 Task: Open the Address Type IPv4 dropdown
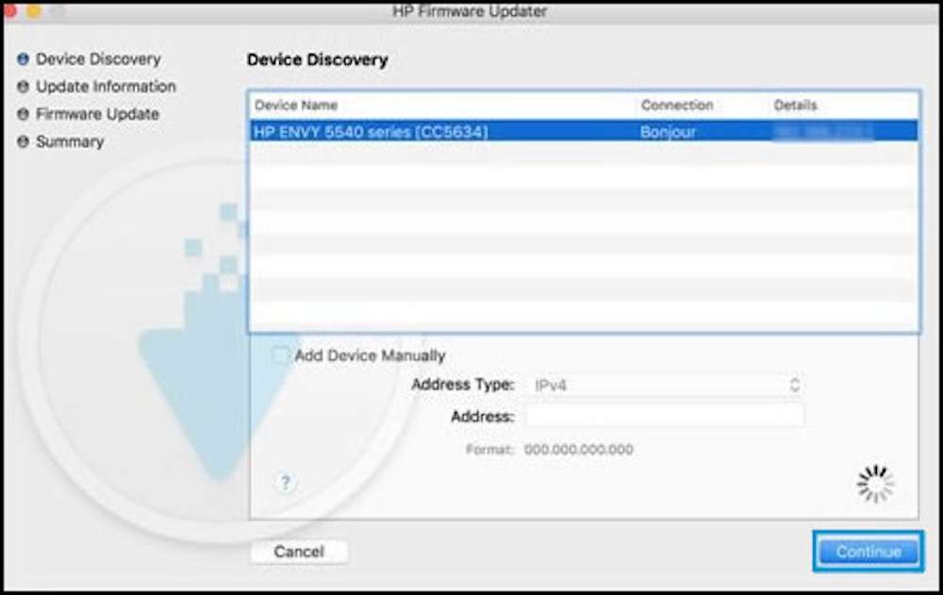point(665,385)
